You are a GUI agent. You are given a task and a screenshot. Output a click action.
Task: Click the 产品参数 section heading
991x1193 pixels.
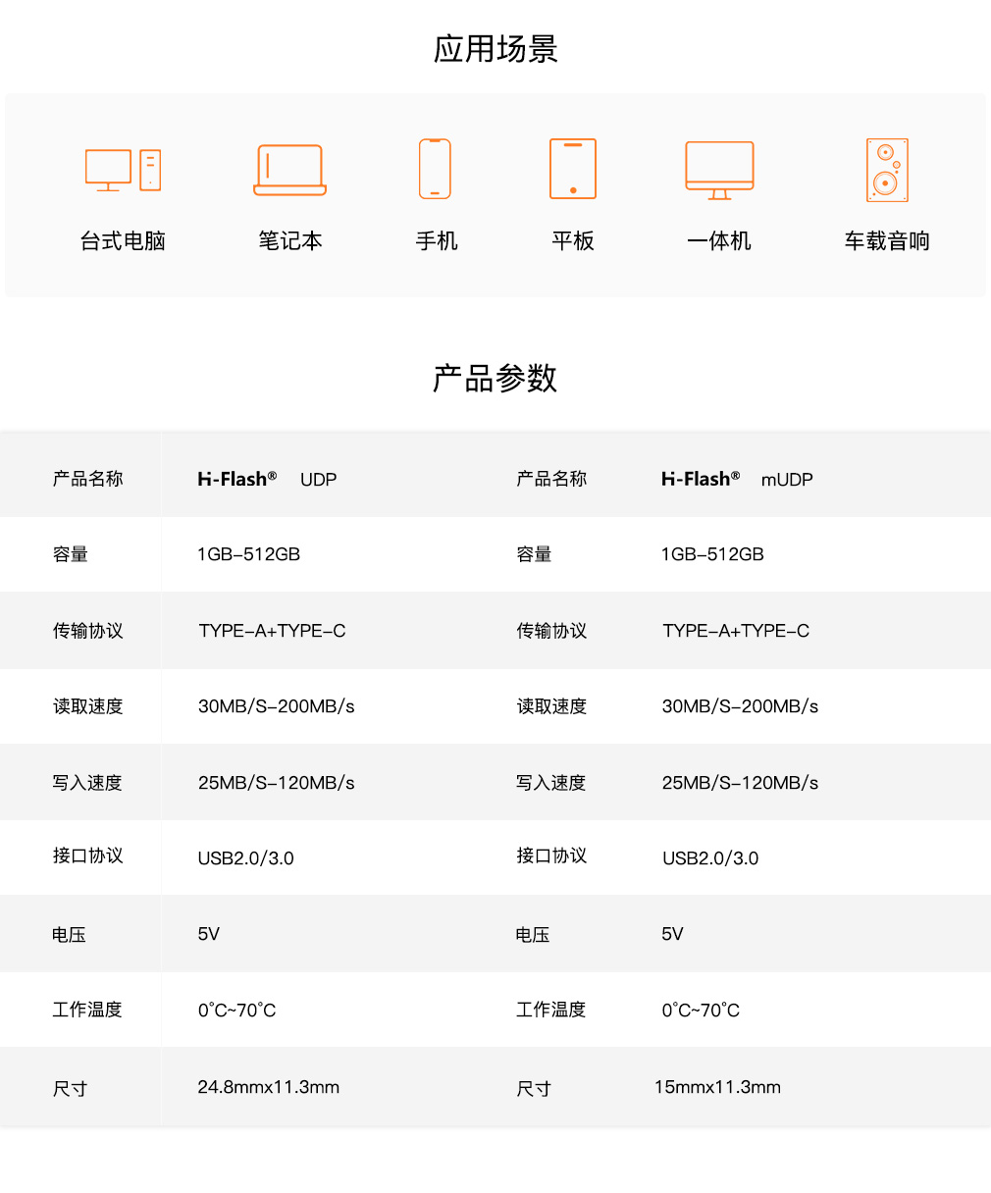coord(495,379)
